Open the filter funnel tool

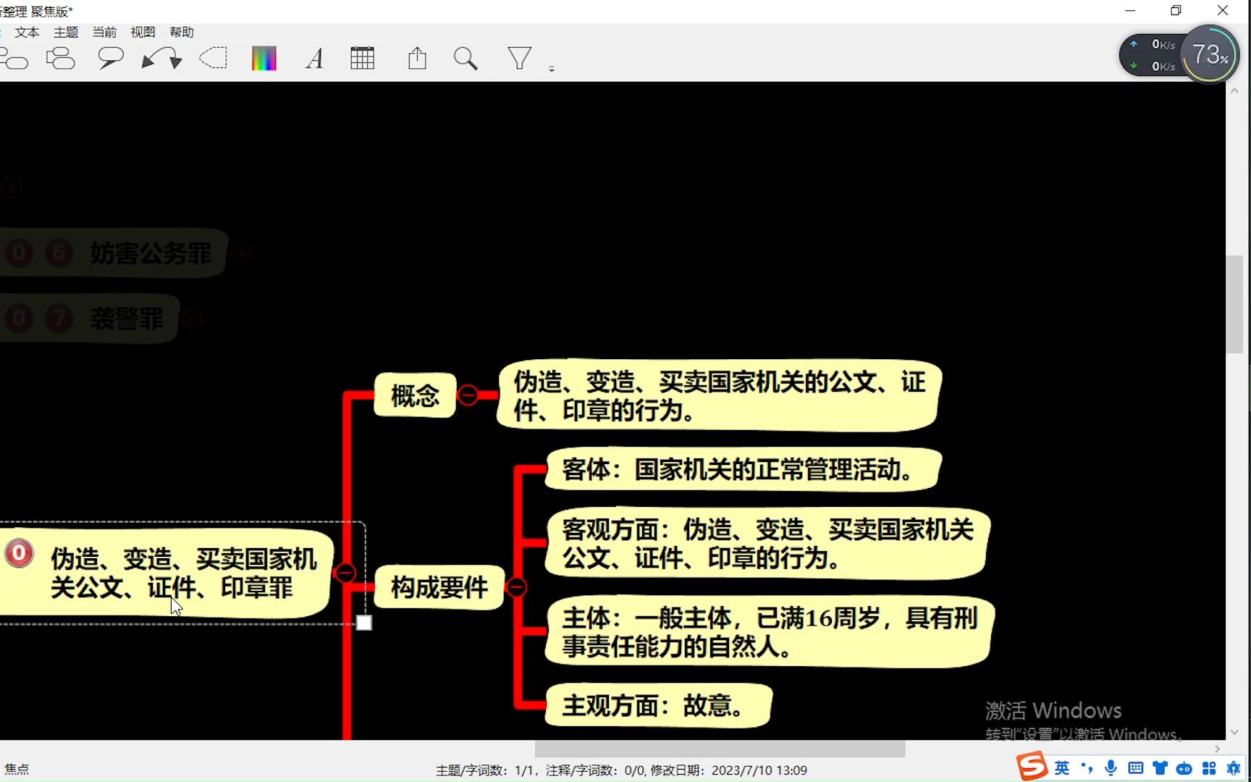519,58
